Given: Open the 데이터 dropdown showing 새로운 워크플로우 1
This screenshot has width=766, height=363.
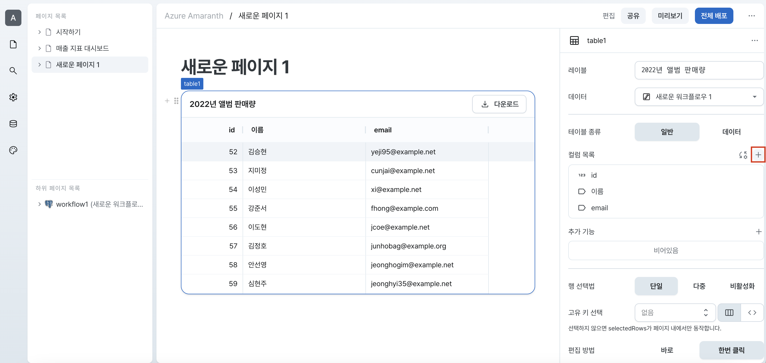Looking at the screenshot, I should [x=699, y=97].
